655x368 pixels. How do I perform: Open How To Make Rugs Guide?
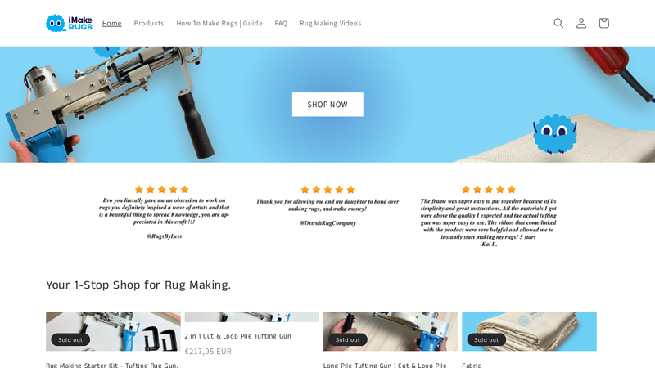[x=219, y=23]
